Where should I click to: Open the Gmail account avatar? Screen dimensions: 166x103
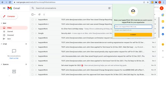tap(162, 8)
